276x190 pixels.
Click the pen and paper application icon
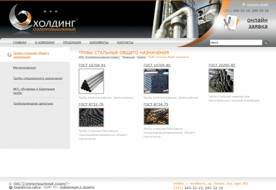(231, 23)
